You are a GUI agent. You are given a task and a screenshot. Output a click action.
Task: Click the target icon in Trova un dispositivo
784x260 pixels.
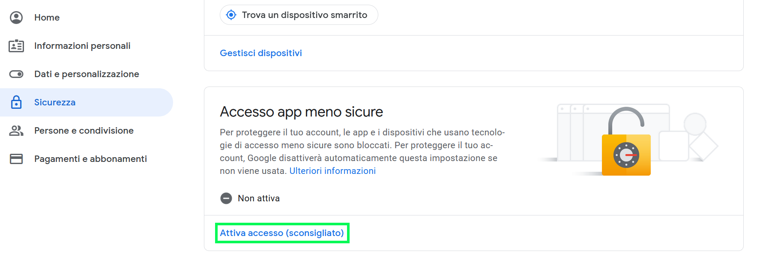click(231, 15)
